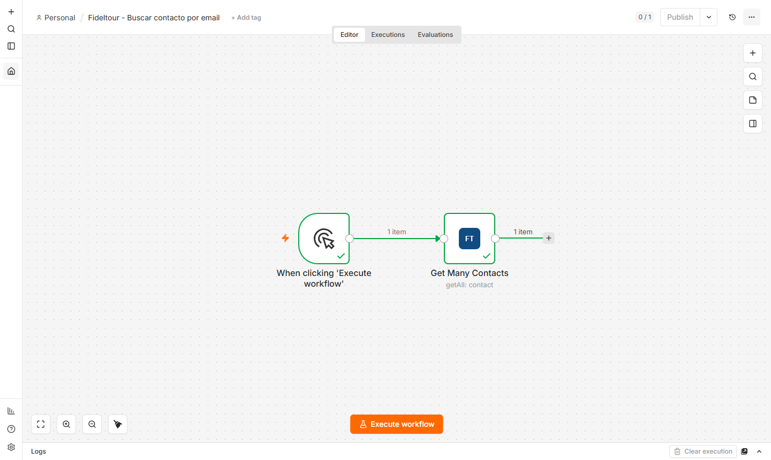Switch to the Editor tab
The image size is (771, 460).
349,35
